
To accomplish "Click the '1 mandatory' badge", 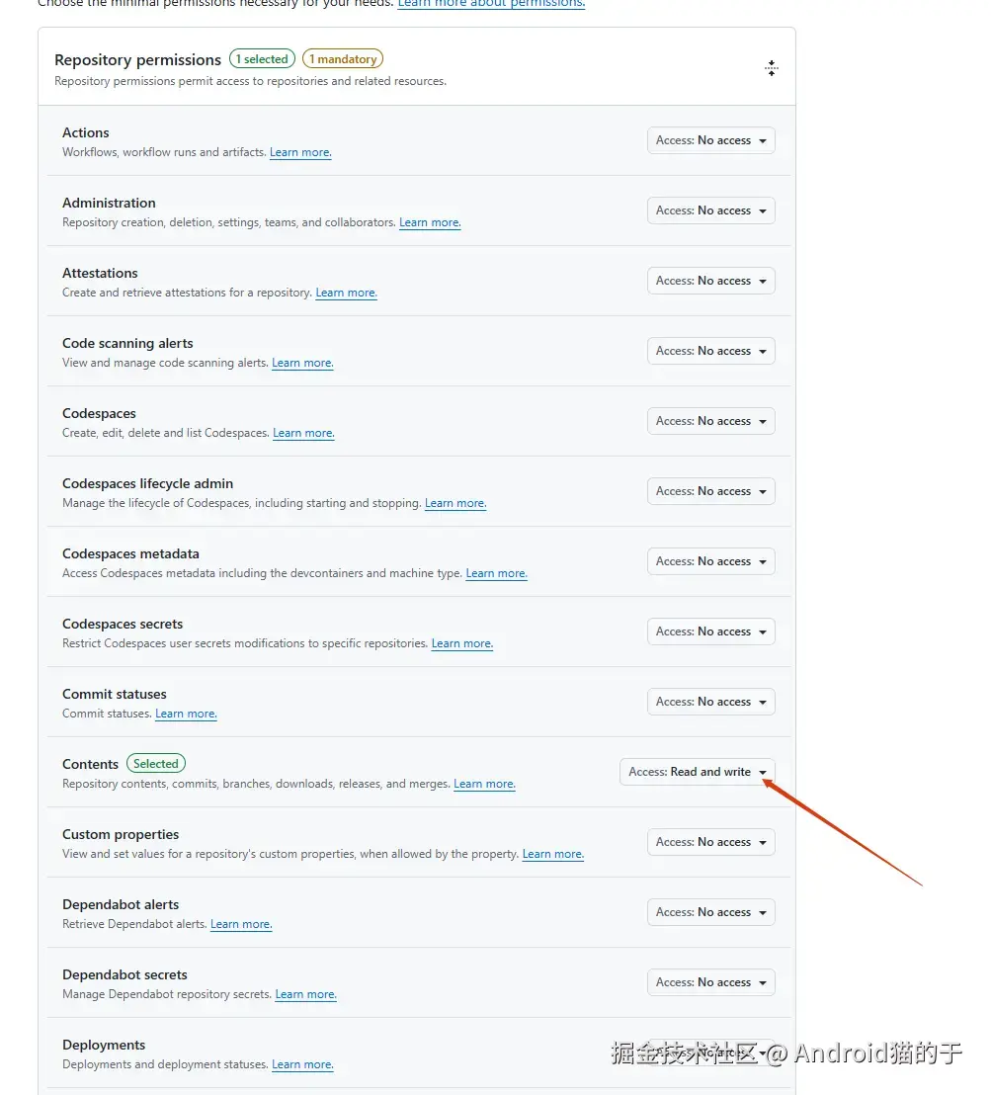I will point(343,59).
